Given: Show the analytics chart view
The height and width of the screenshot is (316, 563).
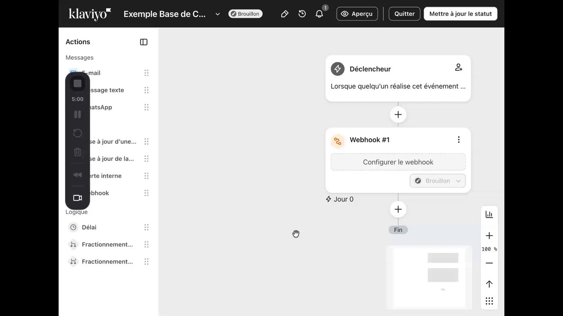Looking at the screenshot, I should point(489,214).
